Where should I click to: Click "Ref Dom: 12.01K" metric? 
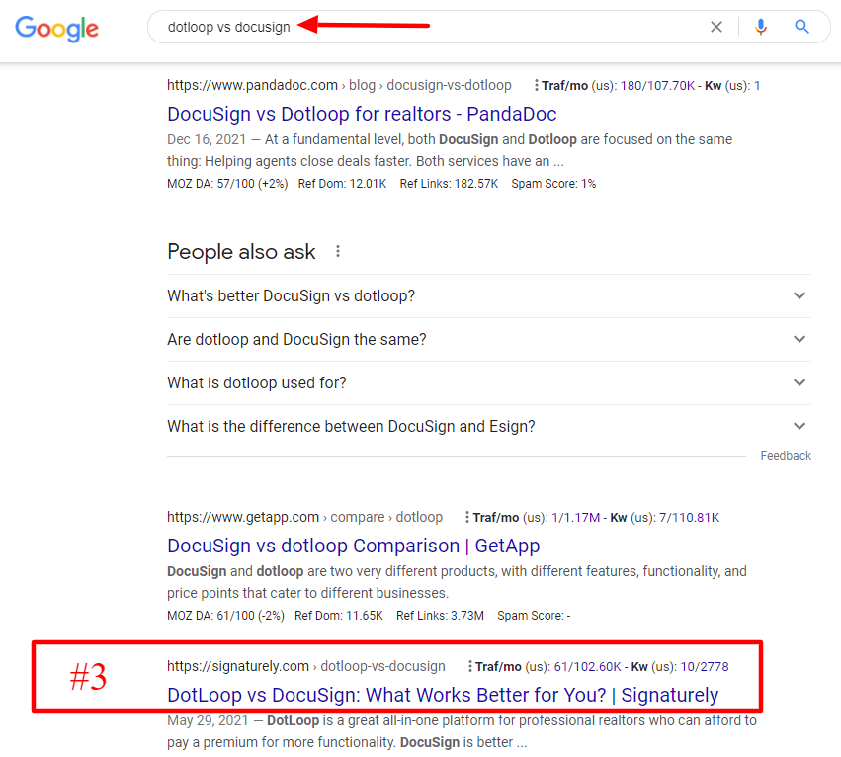342,184
